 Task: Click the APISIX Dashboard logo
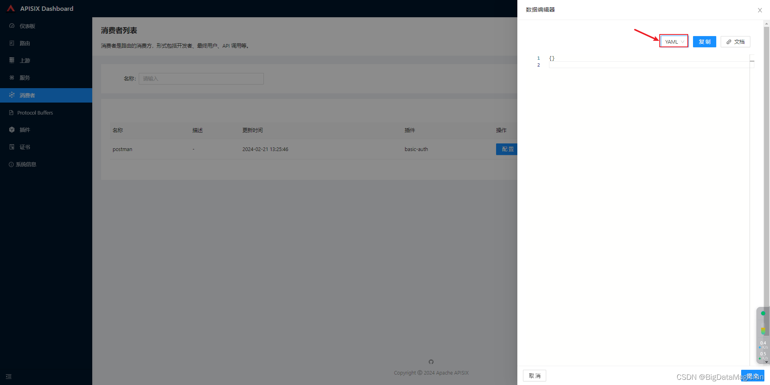tap(39, 8)
